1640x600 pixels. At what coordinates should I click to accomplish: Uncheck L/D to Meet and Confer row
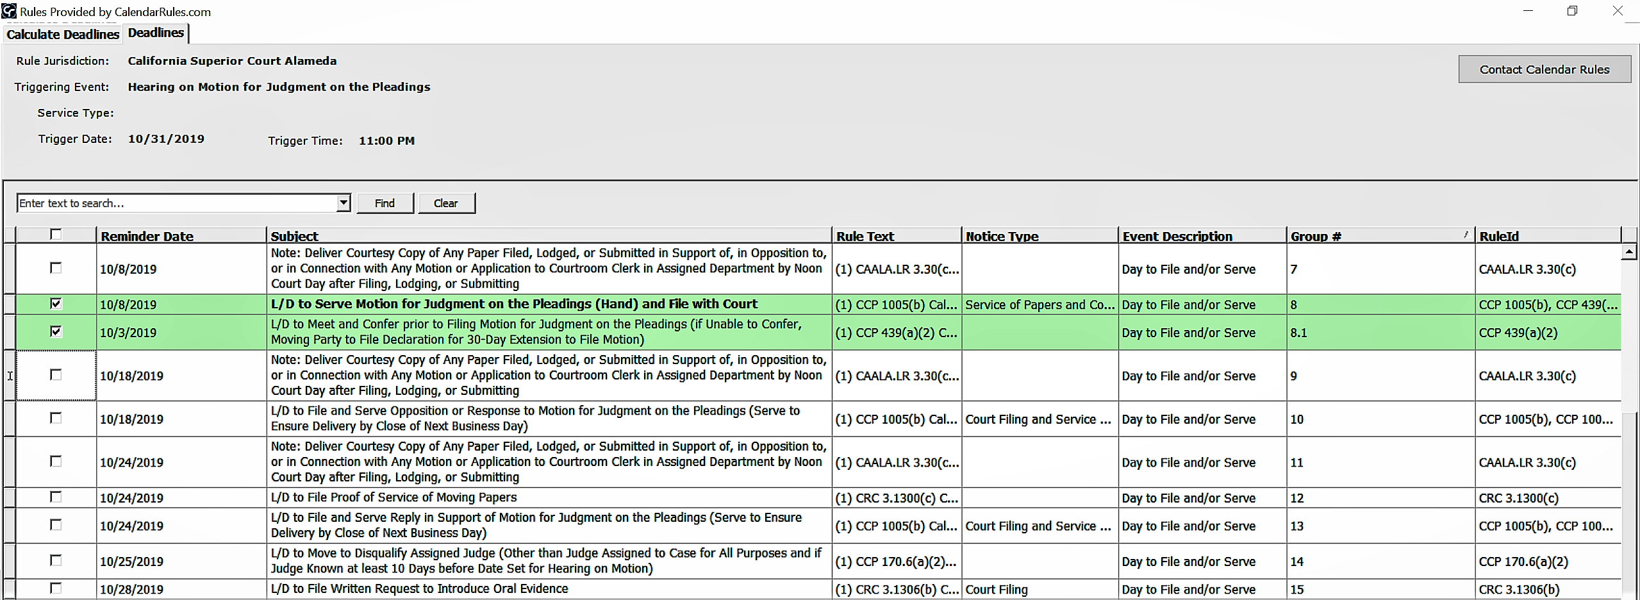(56, 331)
